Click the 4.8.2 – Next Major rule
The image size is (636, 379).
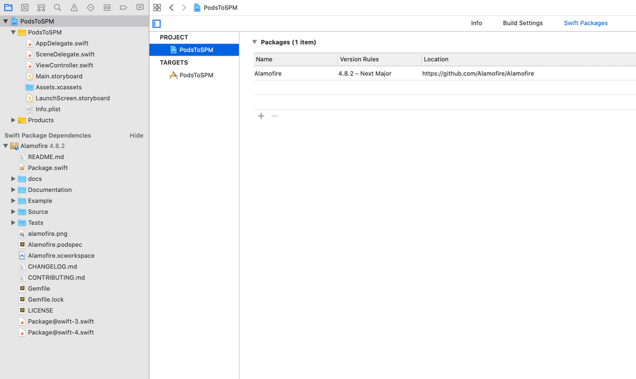click(x=365, y=74)
